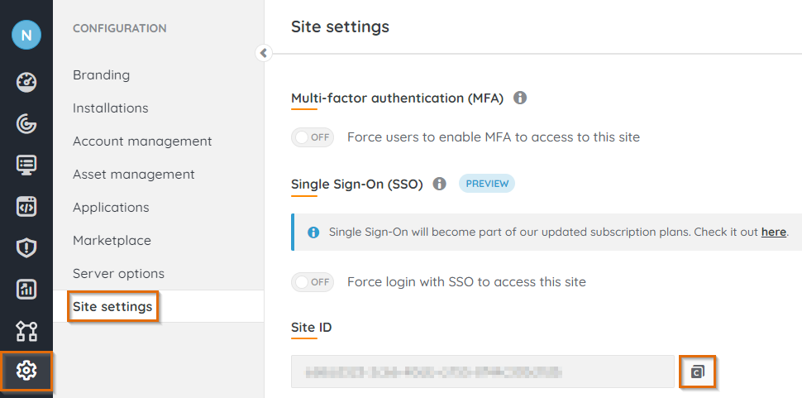Select Server options in configuration menu
802x398 pixels.
click(118, 274)
